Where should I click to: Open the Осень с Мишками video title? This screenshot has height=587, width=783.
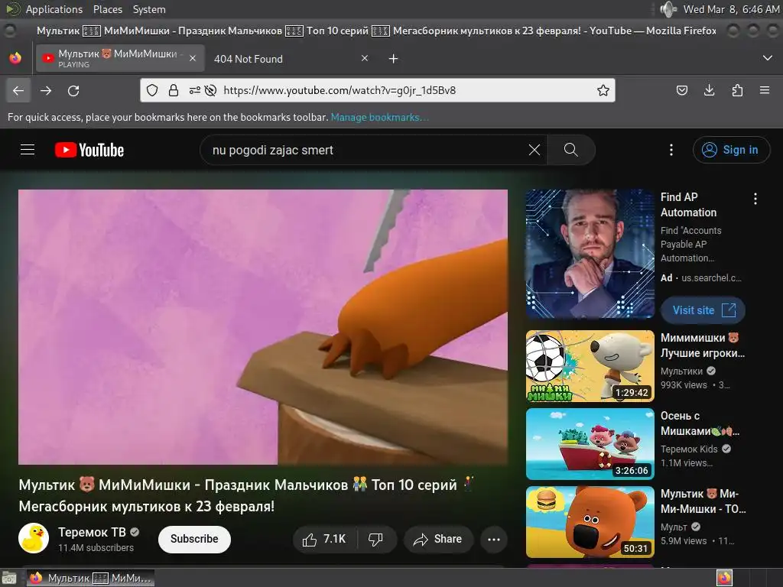700,423
